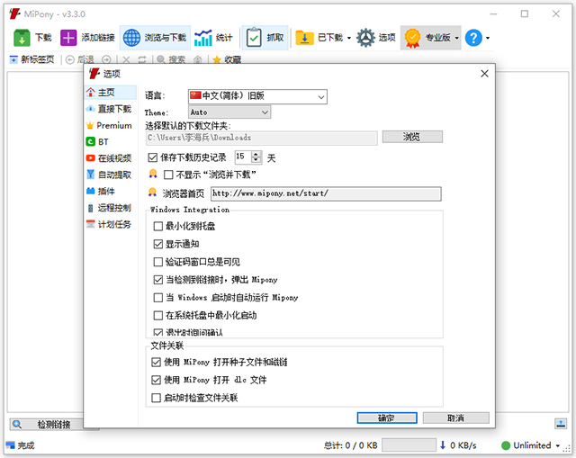The height and width of the screenshot is (458, 576).
Task: Click the green 下载 download icon
Action: click(22, 38)
